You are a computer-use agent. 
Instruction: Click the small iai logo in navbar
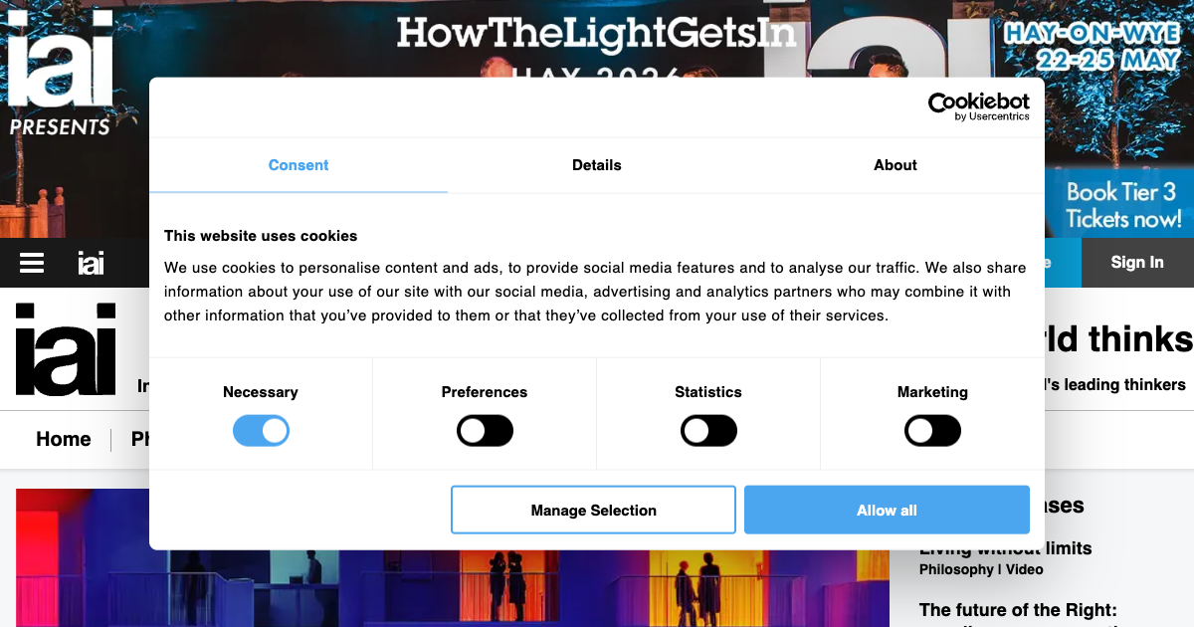point(91,263)
